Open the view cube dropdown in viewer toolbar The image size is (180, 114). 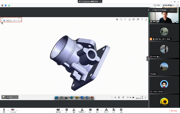[134, 19]
